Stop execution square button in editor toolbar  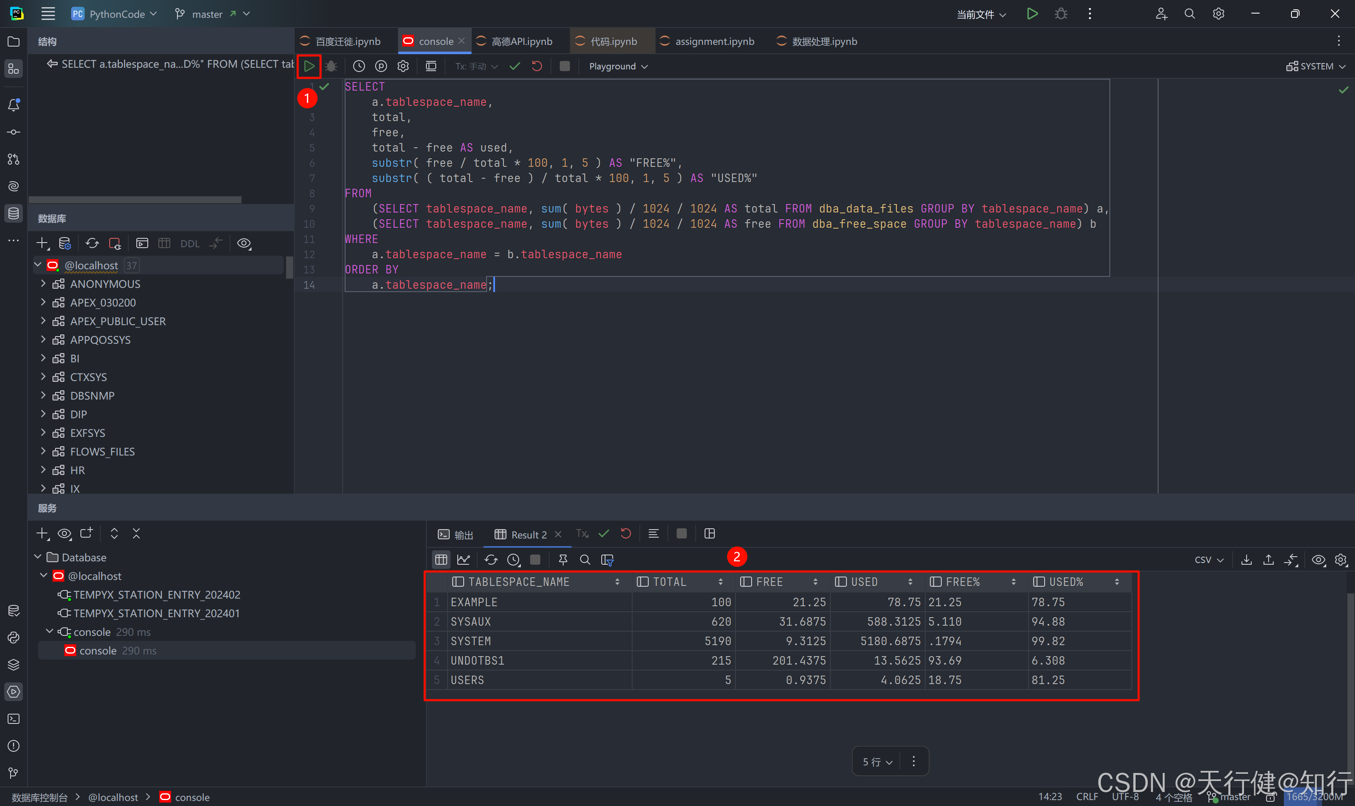point(564,66)
